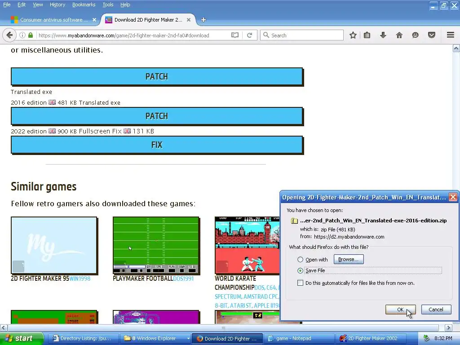Click the zip file icon in dialog
The width and height of the screenshot is (460, 345).
point(294,221)
